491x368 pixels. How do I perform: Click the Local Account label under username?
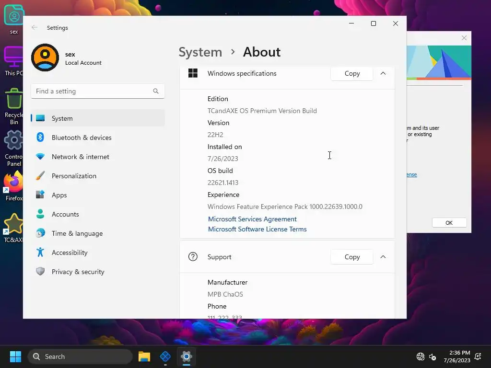pyautogui.click(x=83, y=63)
